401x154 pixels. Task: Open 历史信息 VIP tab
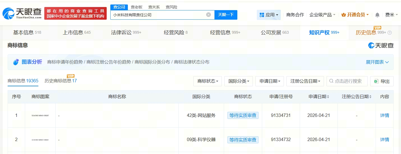[371, 33]
